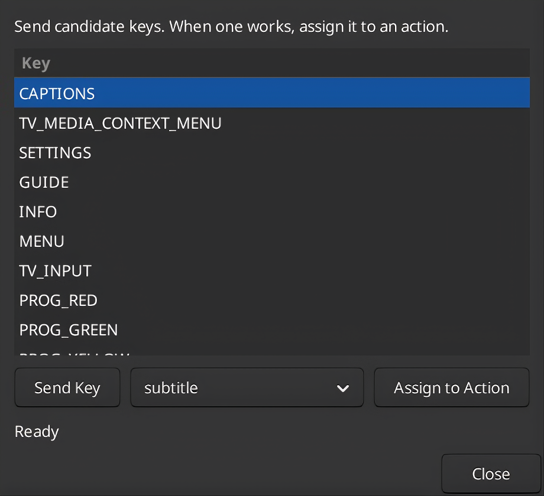Click the Ready status label
This screenshot has height=496, width=544.
[37, 432]
